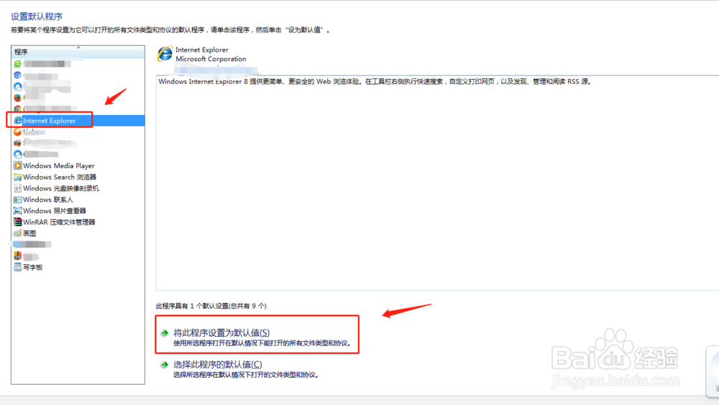Click the Windows 光盘映像刻录机 disc icon

coord(17,188)
